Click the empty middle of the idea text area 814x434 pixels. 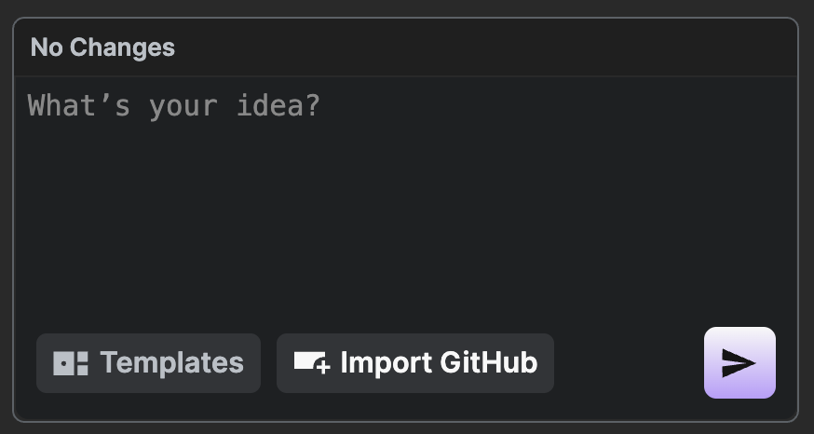click(x=406, y=218)
